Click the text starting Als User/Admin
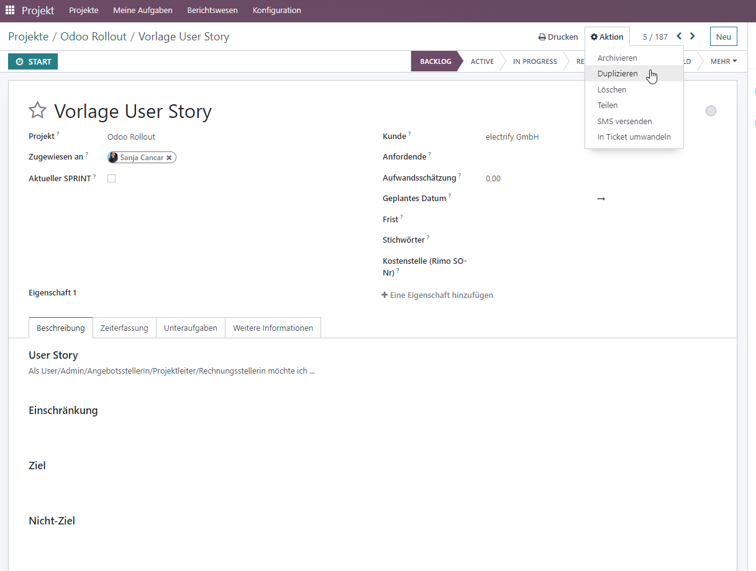756x571 pixels. pos(171,371)
